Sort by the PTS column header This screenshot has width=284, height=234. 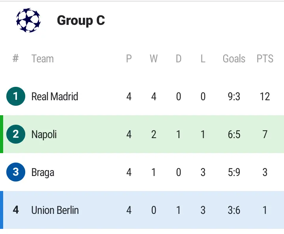tap(265, 59)
